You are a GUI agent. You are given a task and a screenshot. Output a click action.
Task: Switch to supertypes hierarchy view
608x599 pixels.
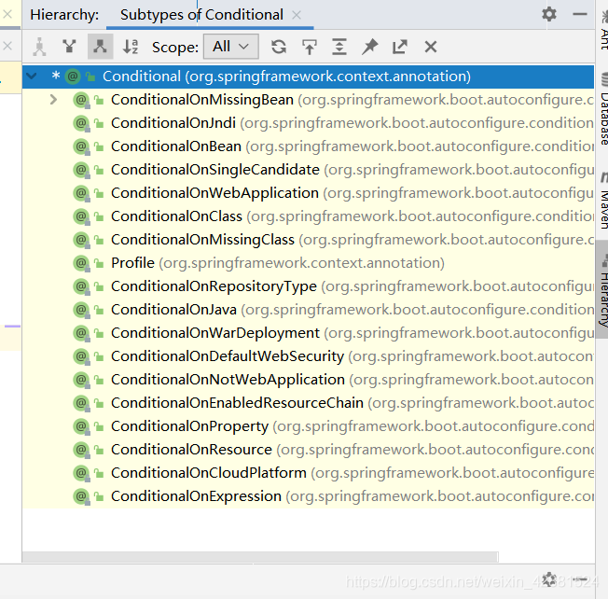tap(69, 47)
